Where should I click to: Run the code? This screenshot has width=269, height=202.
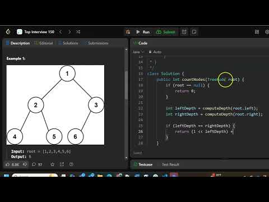(x=143, y=32)
